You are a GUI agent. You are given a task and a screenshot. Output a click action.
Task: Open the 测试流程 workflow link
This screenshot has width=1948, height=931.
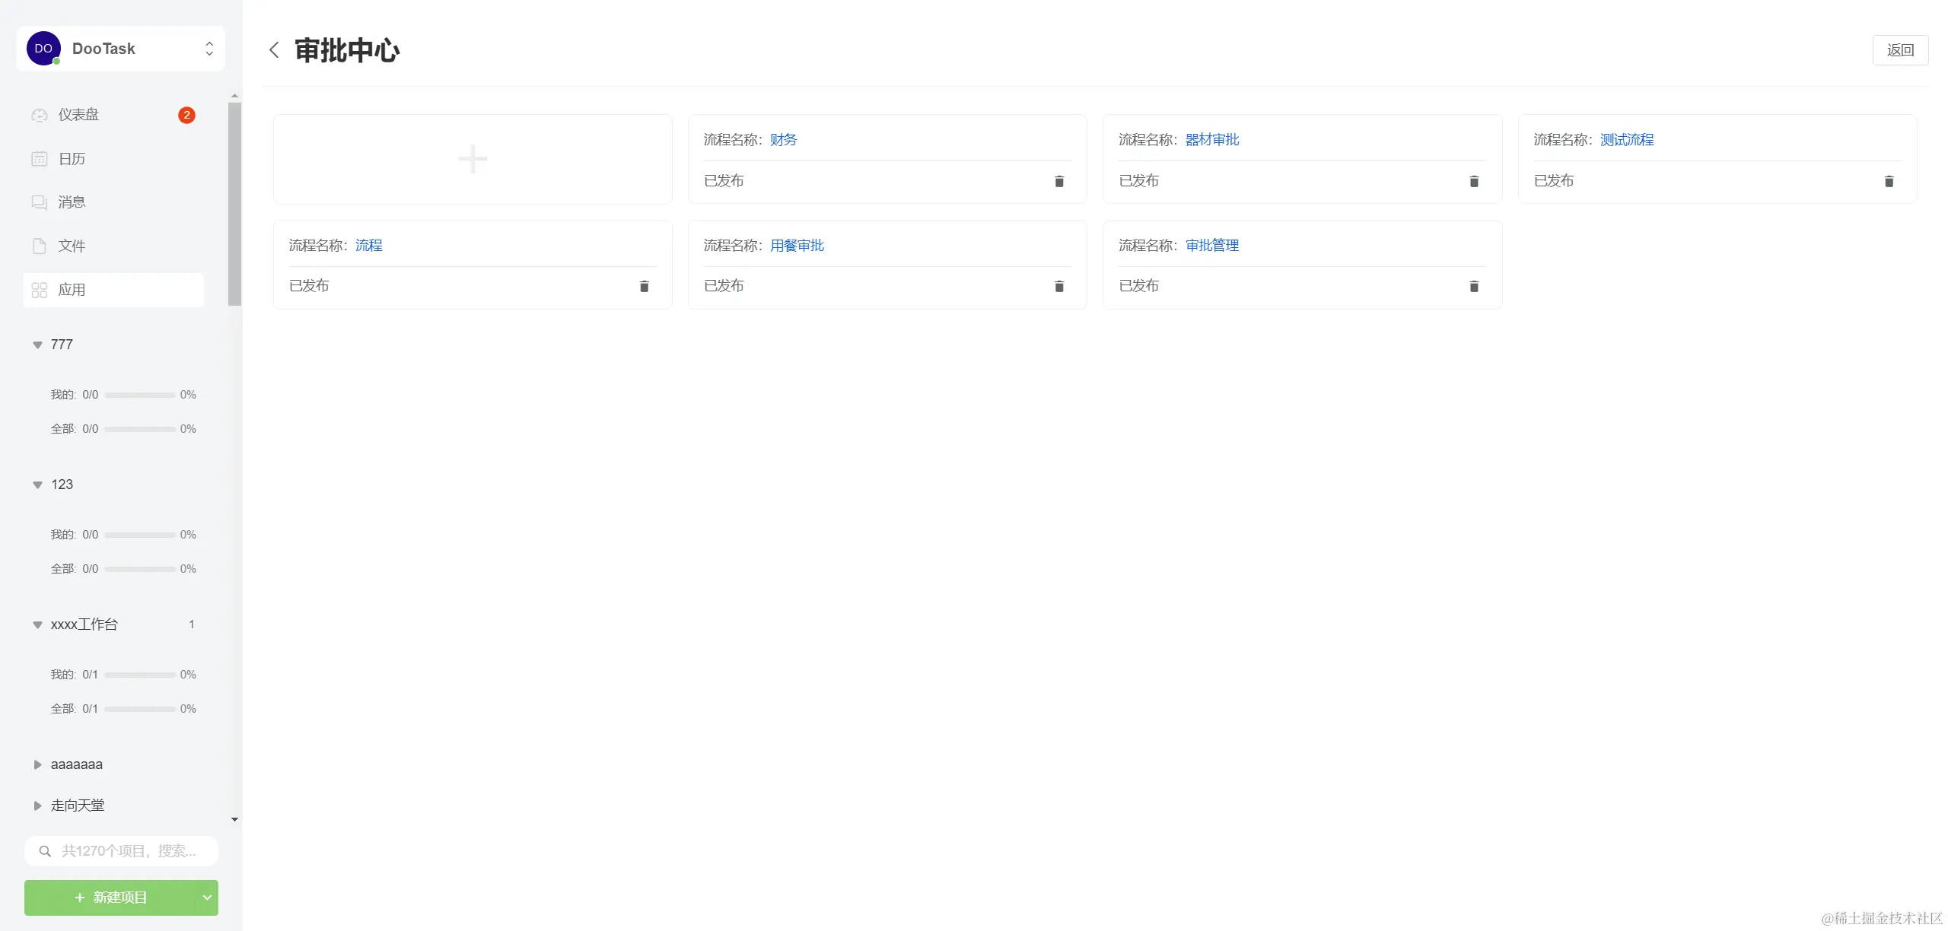tap(1626, 140)
